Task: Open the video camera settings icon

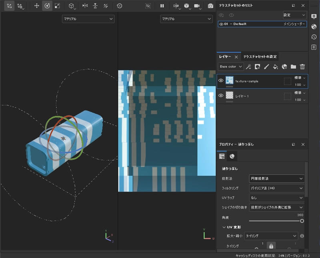Action: point(197,6)
